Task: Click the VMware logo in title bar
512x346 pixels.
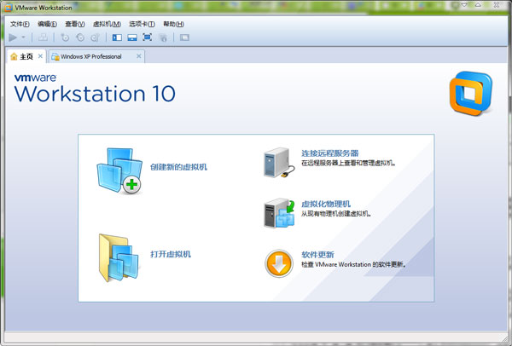Action: point(9,8)
